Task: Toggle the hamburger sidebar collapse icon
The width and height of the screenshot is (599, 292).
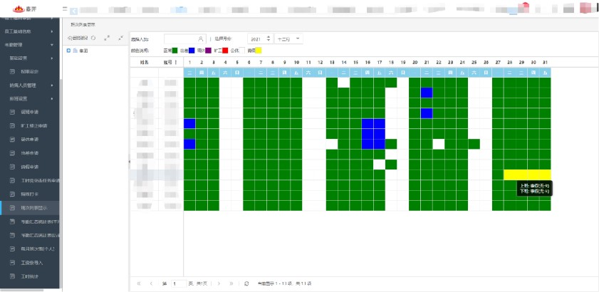Action: point(65,8)
